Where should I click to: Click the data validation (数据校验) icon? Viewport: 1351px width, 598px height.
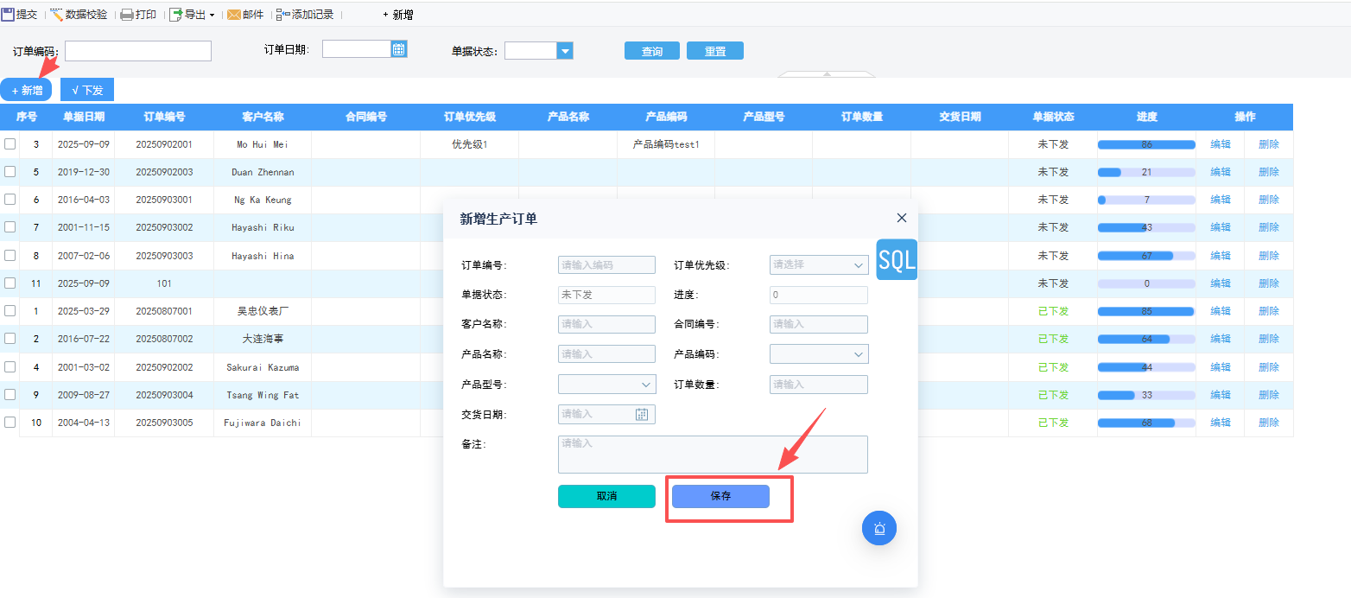coord(57,15)
